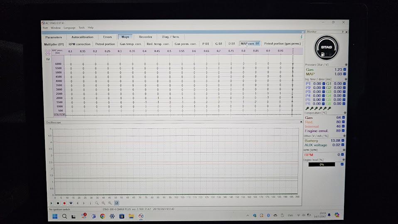Switch to the Errors tab
Screen dimensions: 398x224
(107, 37)
